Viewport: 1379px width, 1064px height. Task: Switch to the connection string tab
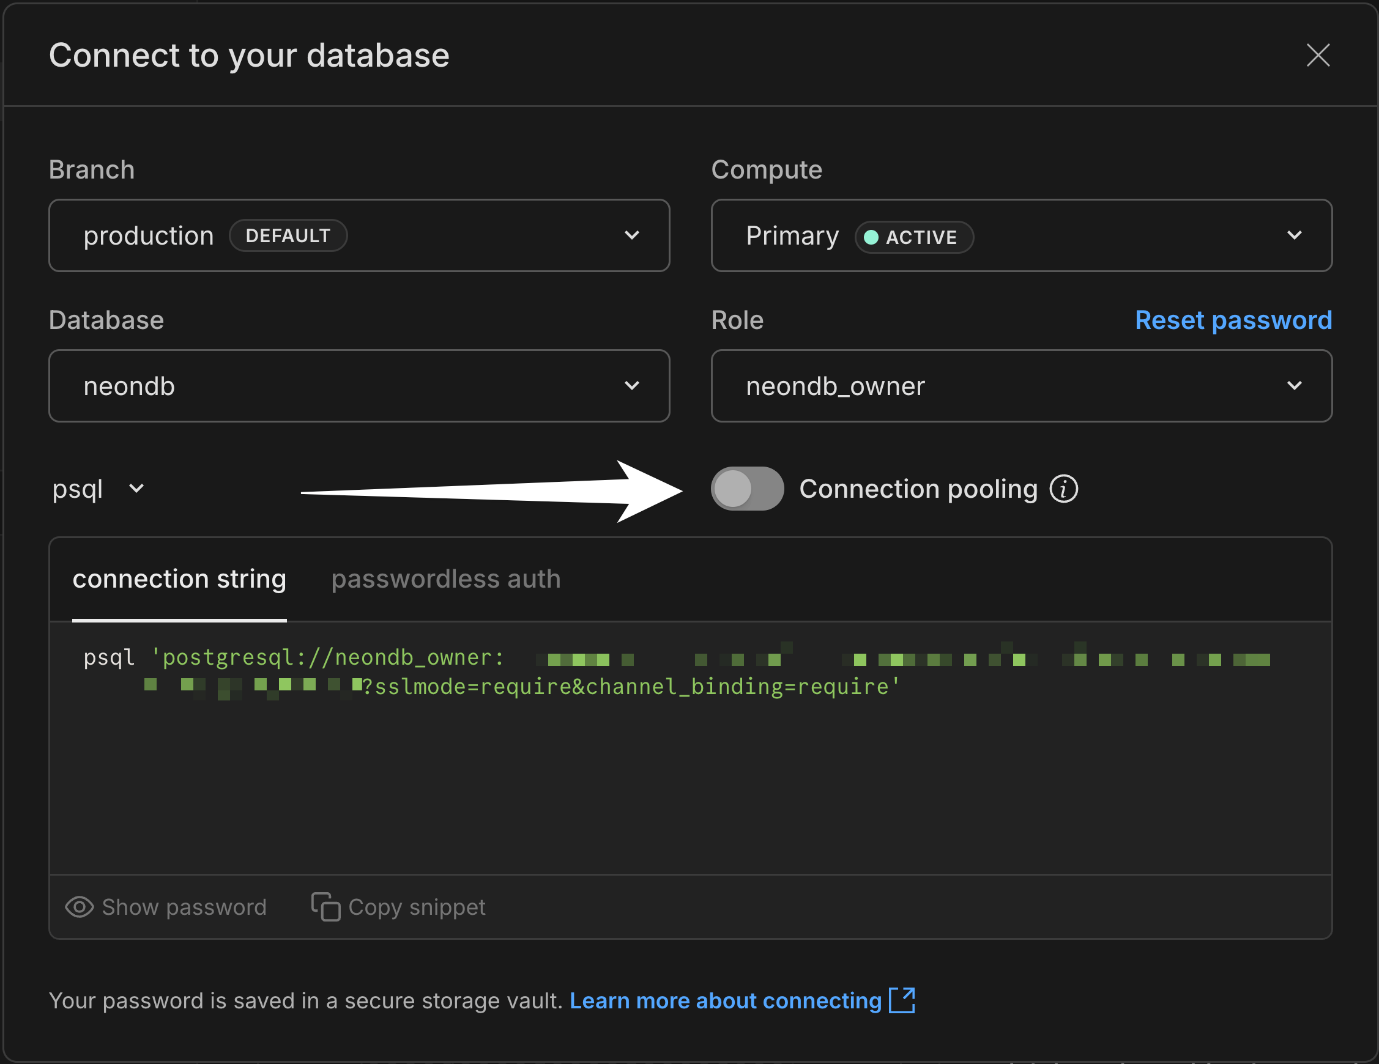pos(179,578)
